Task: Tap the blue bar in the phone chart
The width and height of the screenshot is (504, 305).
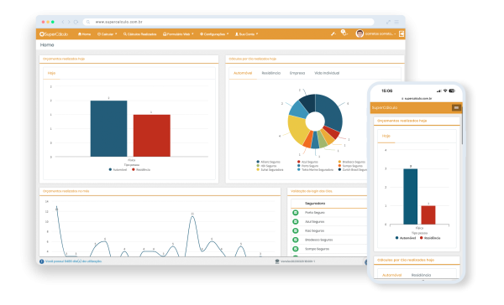Action: (411, 197)
